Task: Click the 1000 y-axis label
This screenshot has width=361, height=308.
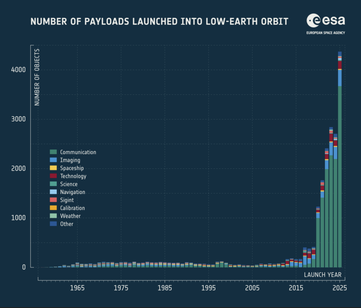Action: pyautogui.click(x=19, y=218)
